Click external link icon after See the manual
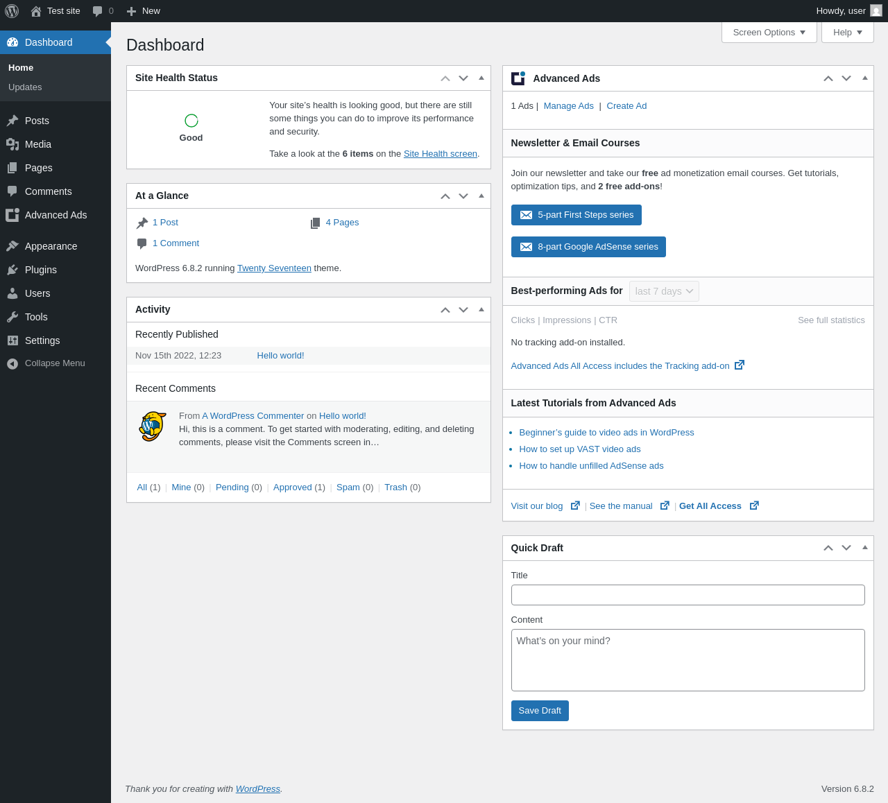 (x=665, y=506)
